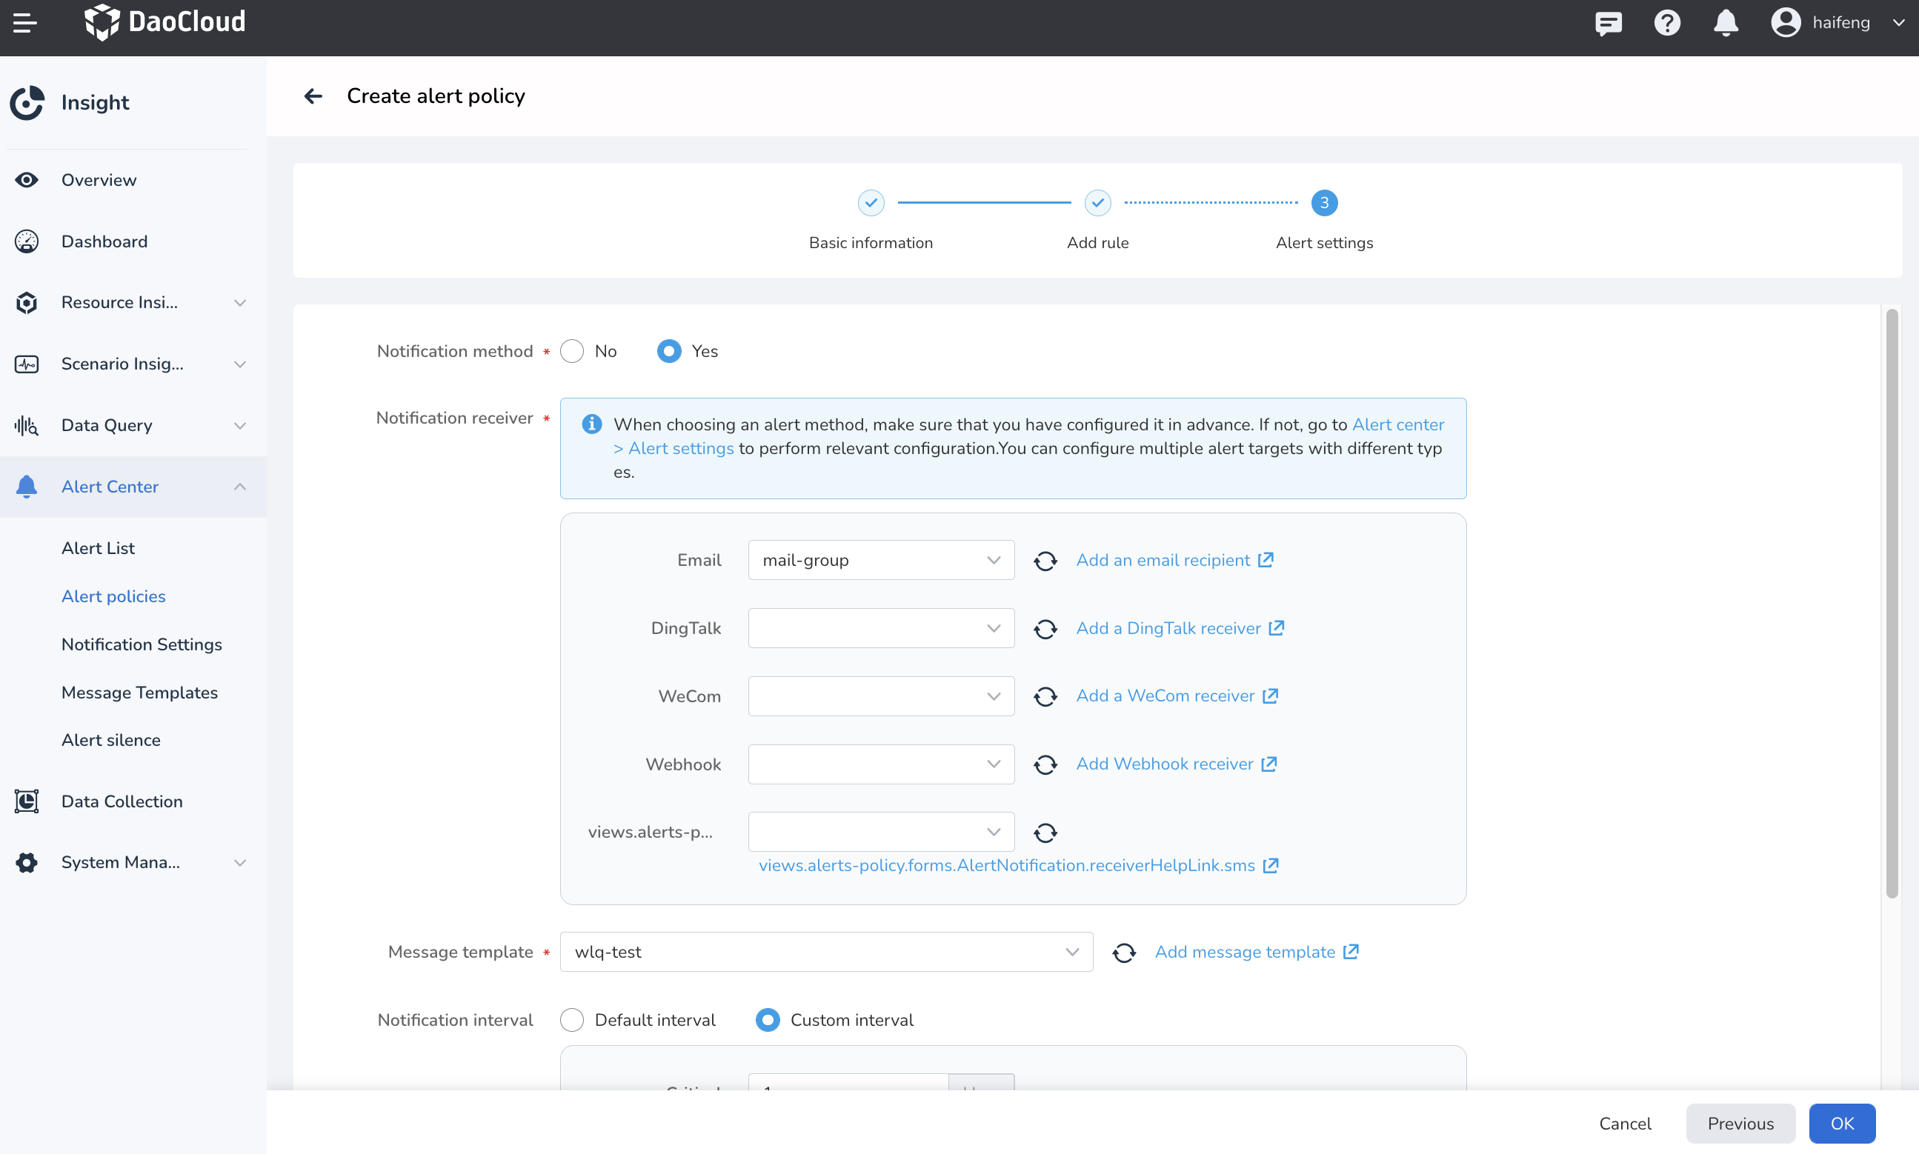Open Alert policies in sidebar
The width and height of the screenshot is (1919, 1154).
click(113, 596)
